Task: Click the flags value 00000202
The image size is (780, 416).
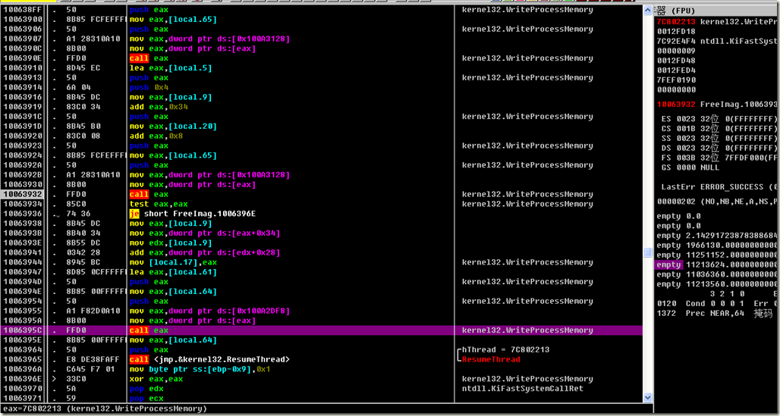Action: pos(676,202)
